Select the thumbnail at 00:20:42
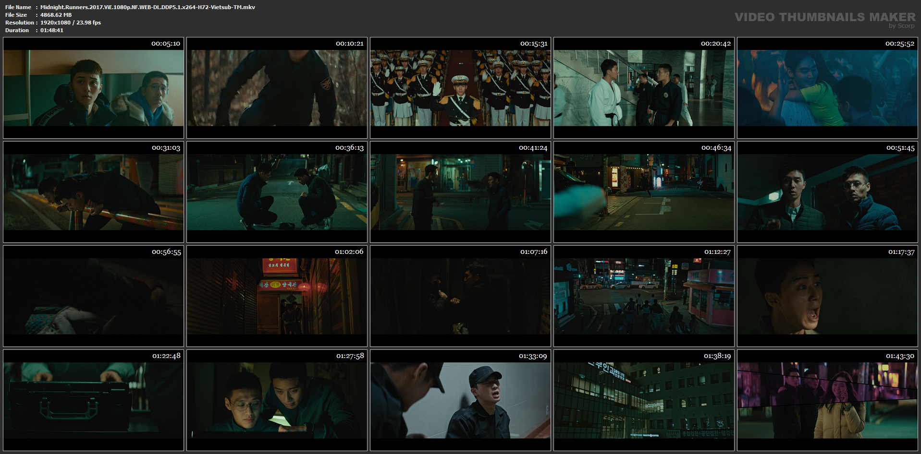This screenshot has height=454, width=921. pyautogui.click(x=644, y=88)
